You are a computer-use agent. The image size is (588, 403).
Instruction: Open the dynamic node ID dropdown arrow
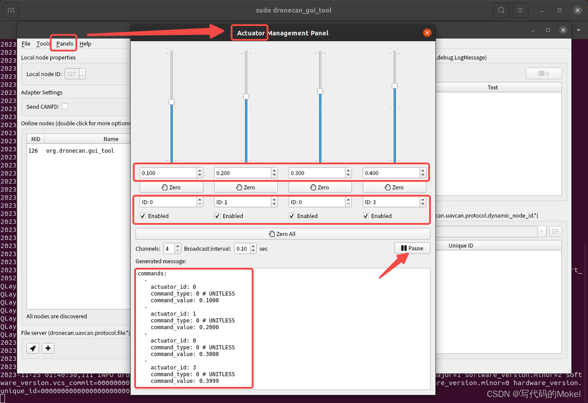click(542, 232)
